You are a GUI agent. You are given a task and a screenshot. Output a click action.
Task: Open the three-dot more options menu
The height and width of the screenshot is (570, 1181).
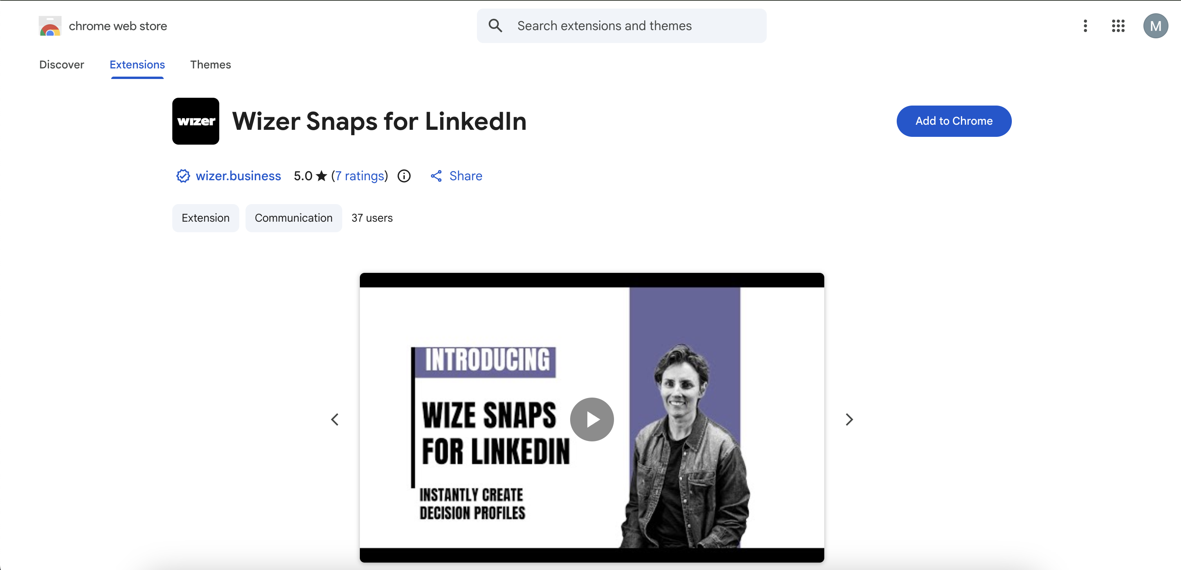pos(1085,26)
